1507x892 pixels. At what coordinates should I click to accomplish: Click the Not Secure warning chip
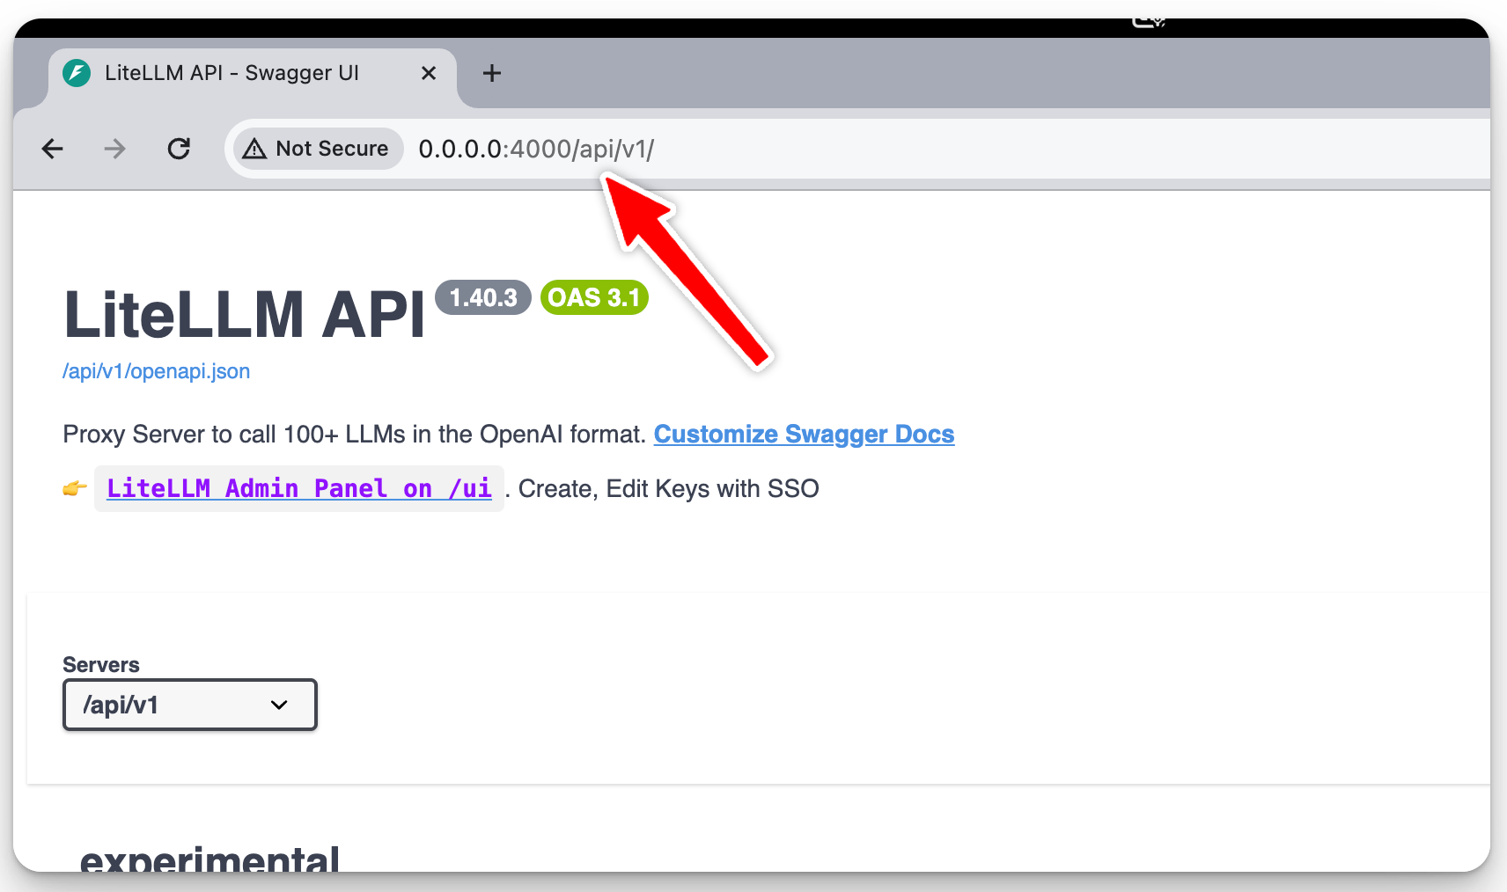coord(317,149)
